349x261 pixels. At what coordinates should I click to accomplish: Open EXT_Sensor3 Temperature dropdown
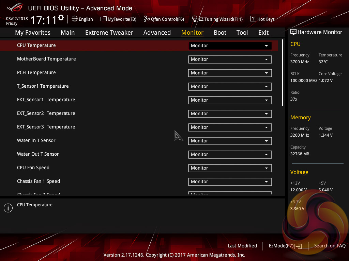click(x=230, y=127)
